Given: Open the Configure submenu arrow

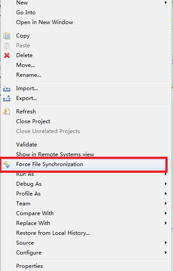Looking at the screenshot, I should [x=166, y=253].
